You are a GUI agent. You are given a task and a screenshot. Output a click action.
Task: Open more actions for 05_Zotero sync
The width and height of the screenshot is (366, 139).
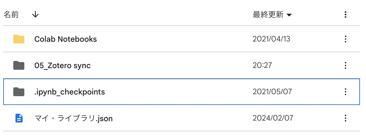pos(345,66)
